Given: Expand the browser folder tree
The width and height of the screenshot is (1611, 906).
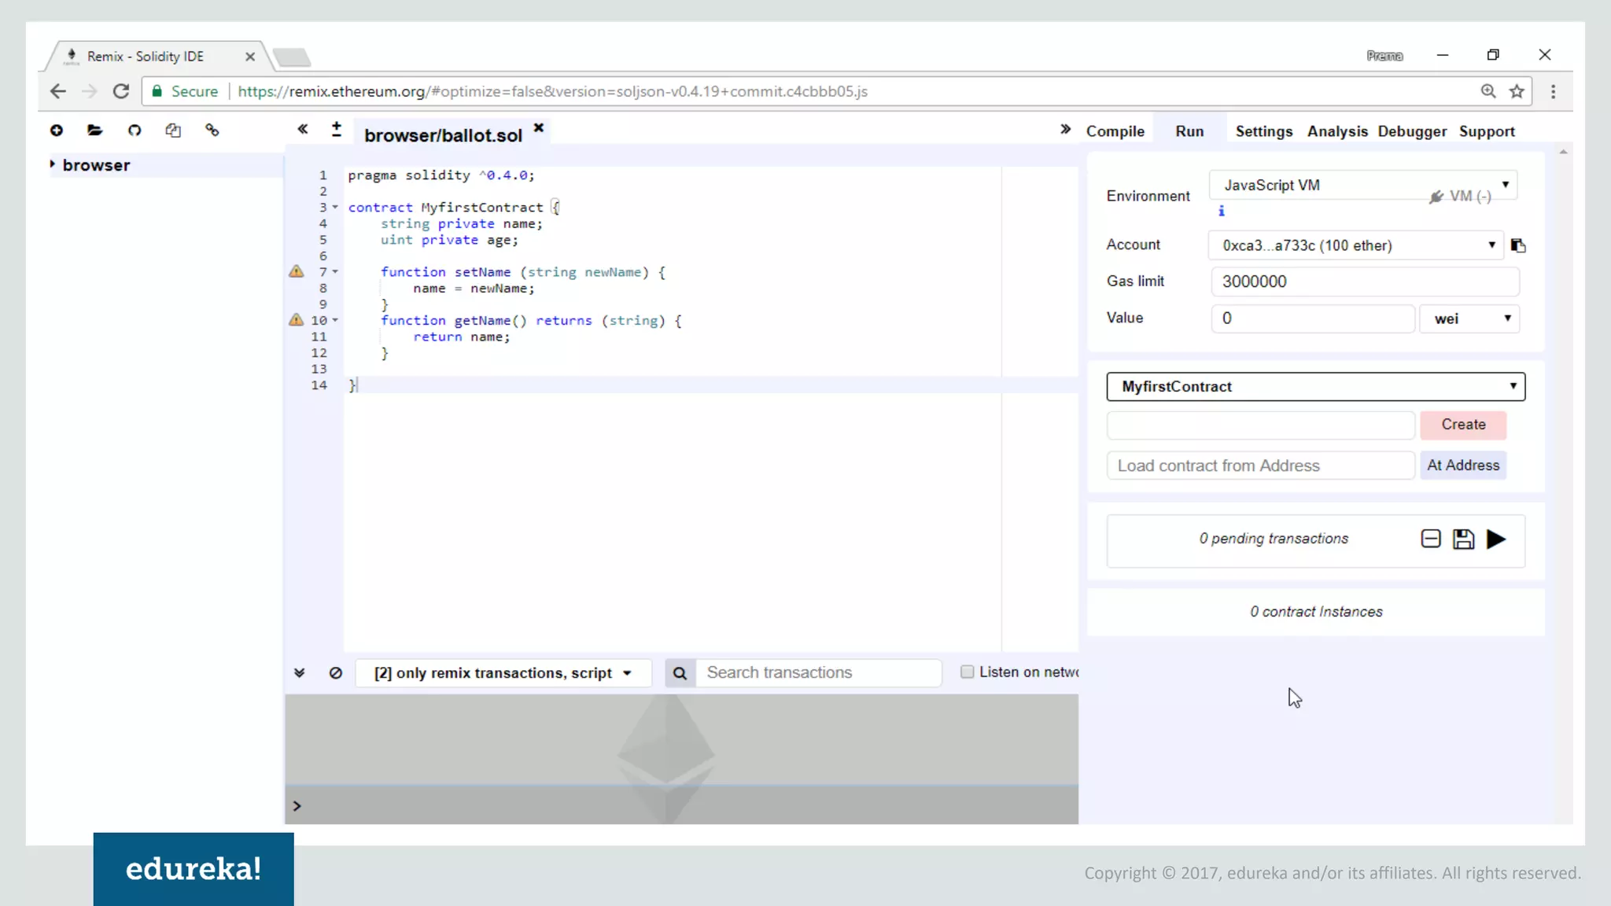Looking at the screenshot, I should click(53, 165).
